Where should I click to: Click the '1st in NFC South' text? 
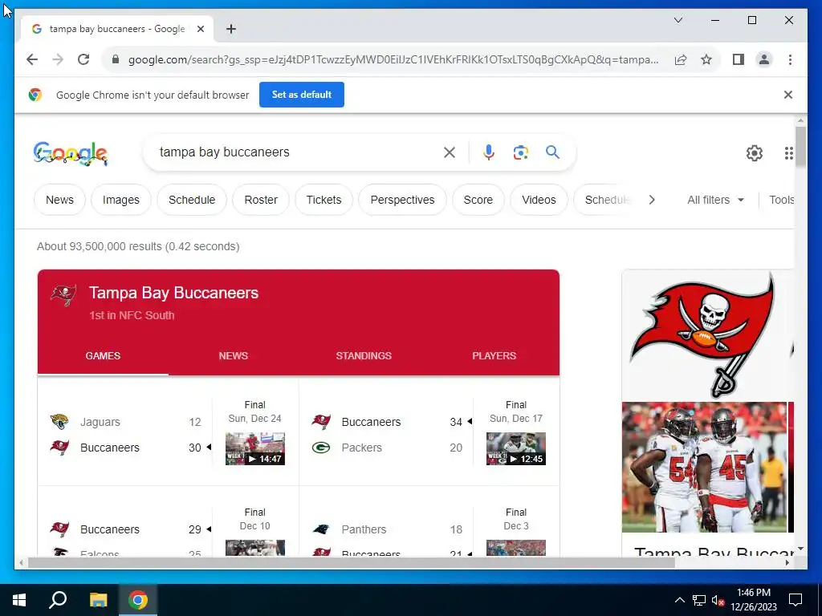pyautogui.click(x=132, y=315)
